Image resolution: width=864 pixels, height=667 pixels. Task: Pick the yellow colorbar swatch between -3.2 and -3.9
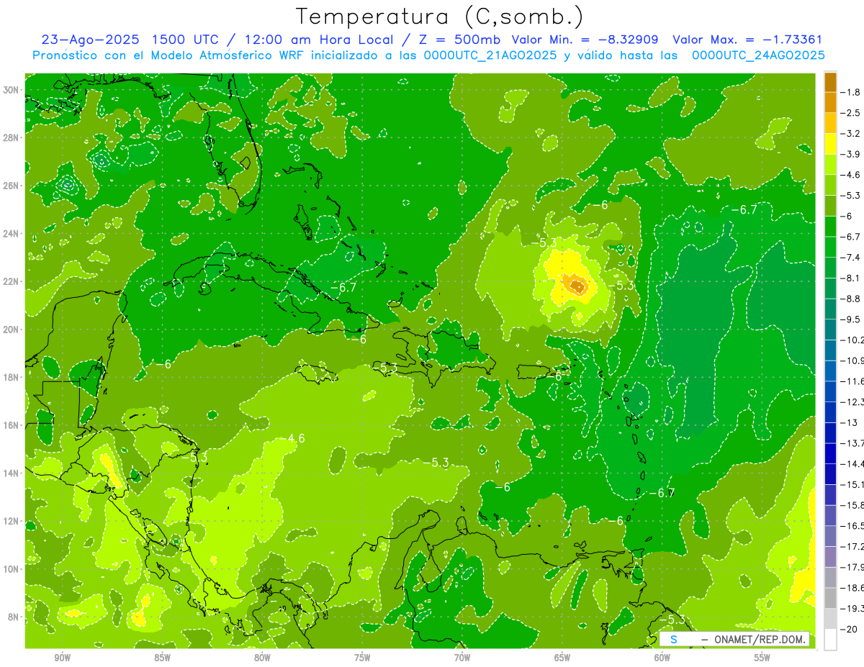coord(830,144)
